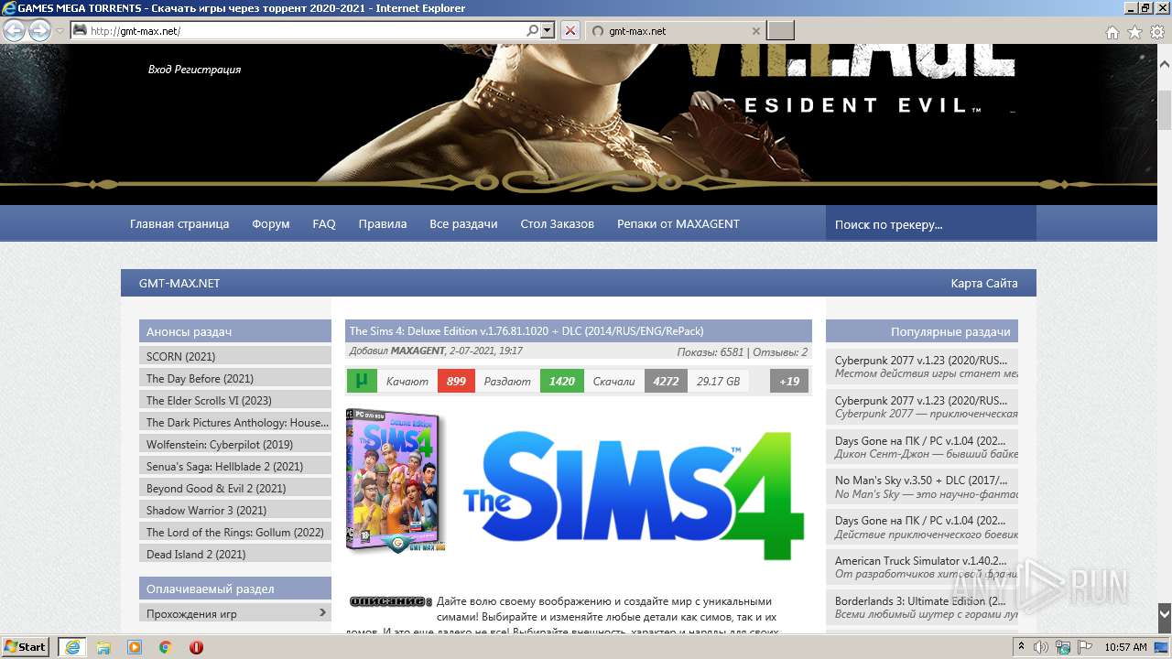Screen dimensions: 1172x659
Task: Close the gmt-max.net browser tab
Action: point(755,30)
